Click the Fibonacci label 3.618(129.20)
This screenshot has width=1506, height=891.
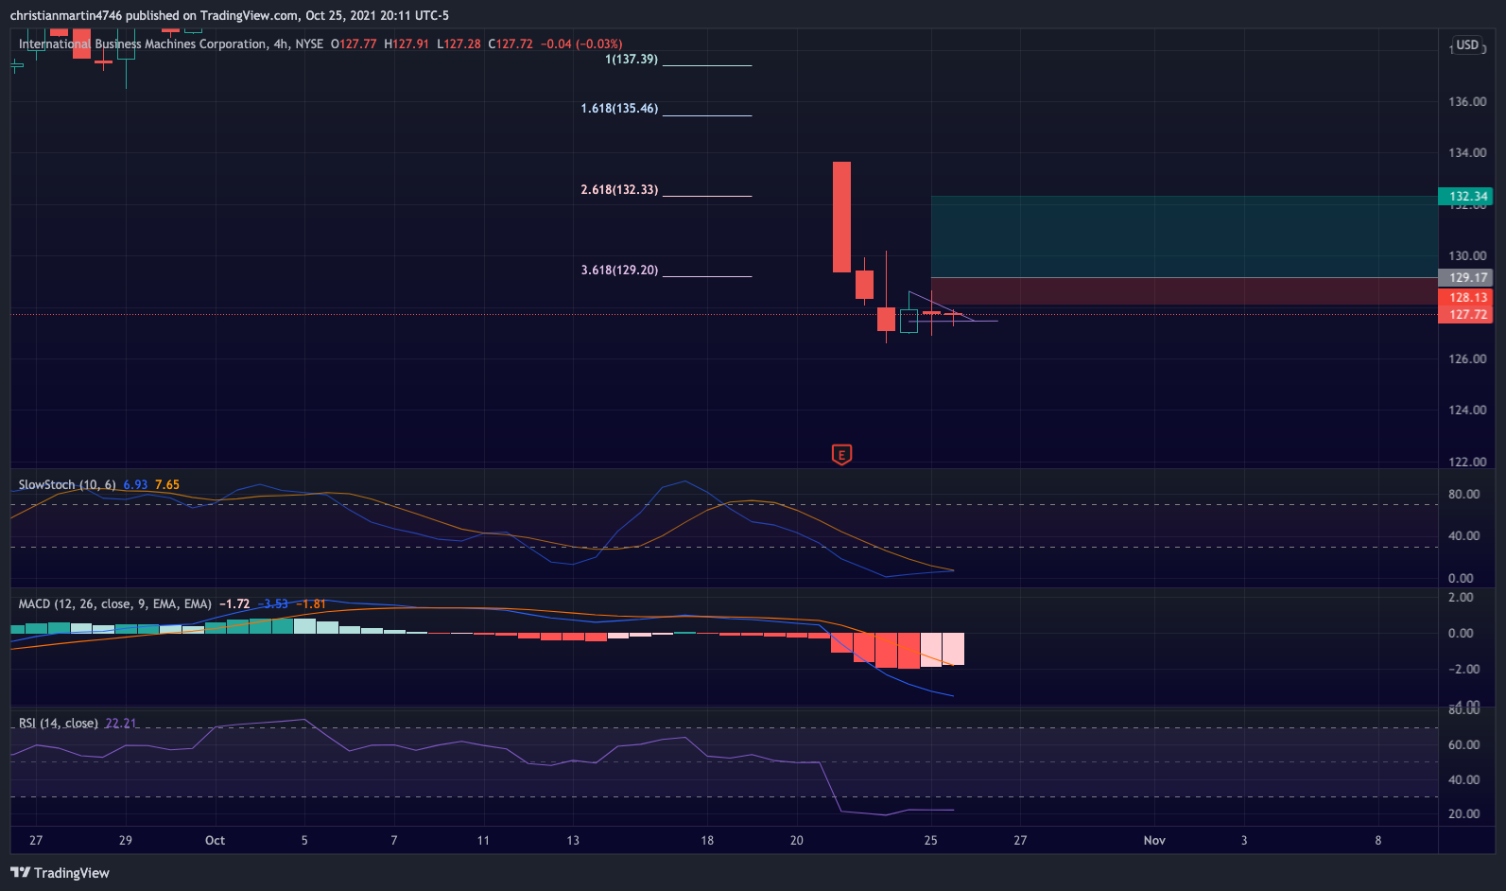click(619, 271)
